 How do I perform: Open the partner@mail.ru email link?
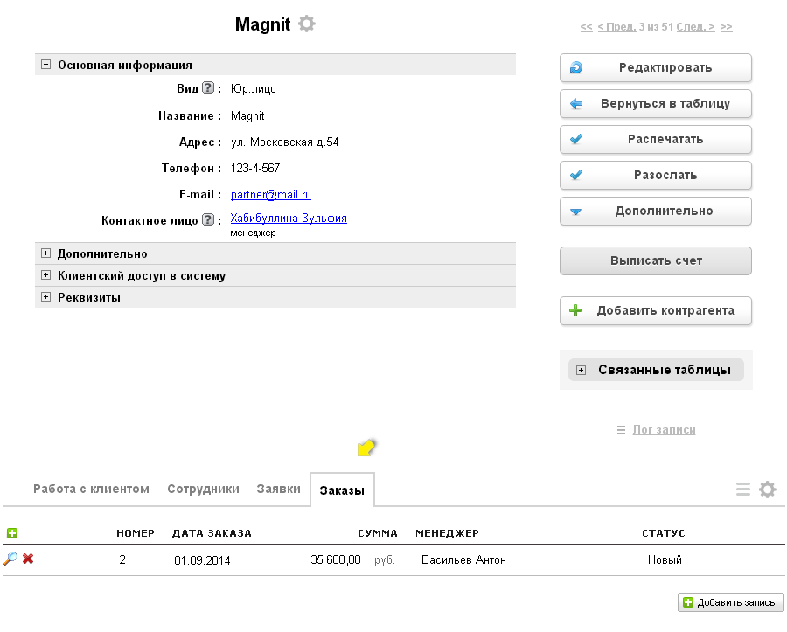(x=270, y=195)
